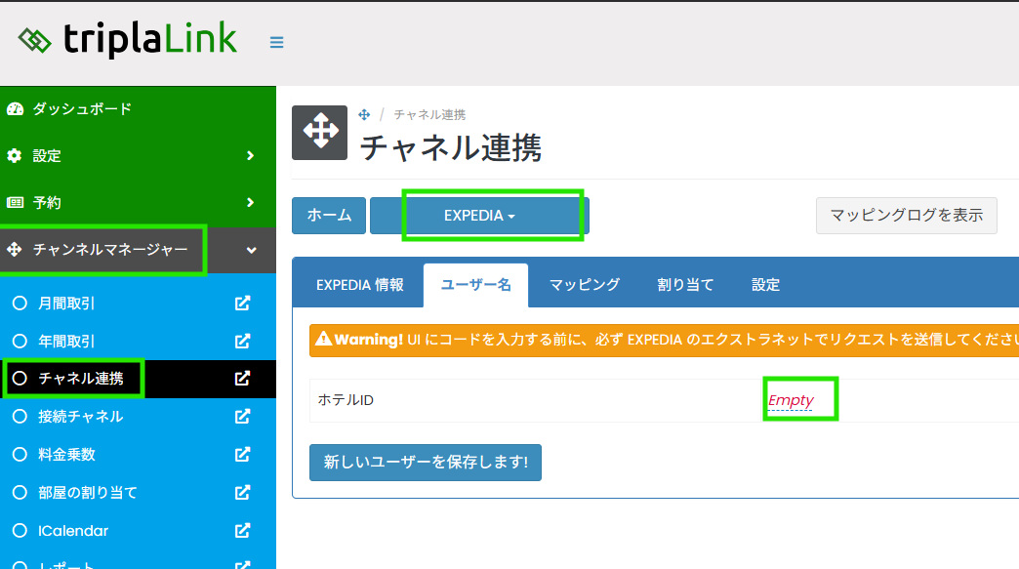Screen dimensions: 1019x569
Task: Click the 予約 reservation icon
Action: 15,203
